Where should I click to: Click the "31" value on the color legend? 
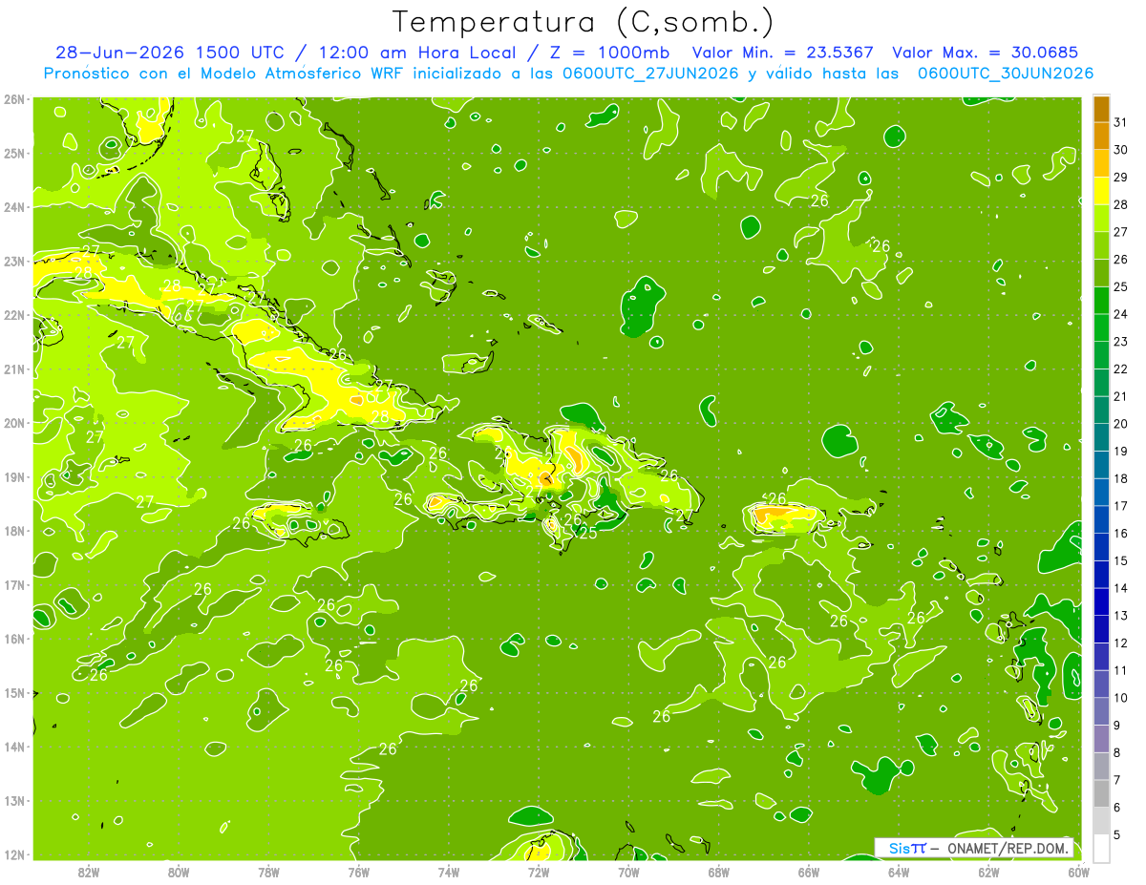(1120, 122)
